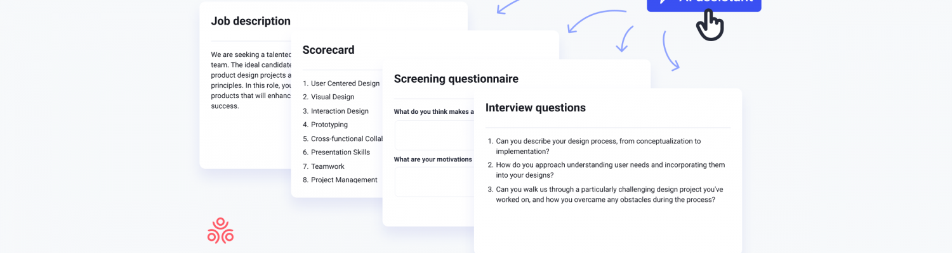Viewport: 952px width, 253px height.
Task: Click the arrow pointing at Job description card
Action: pyautogui.click(x=508, y=7)
